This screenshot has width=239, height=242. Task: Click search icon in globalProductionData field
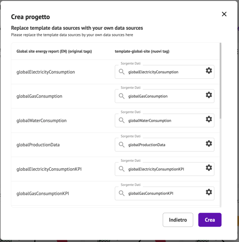tap(122, 145)
